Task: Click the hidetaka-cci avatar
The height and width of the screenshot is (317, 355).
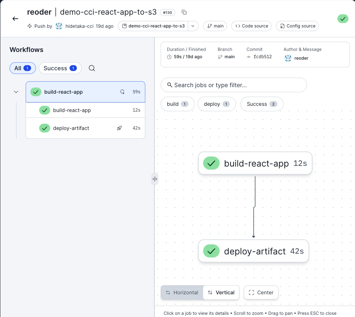Action: tap(59, 26)
